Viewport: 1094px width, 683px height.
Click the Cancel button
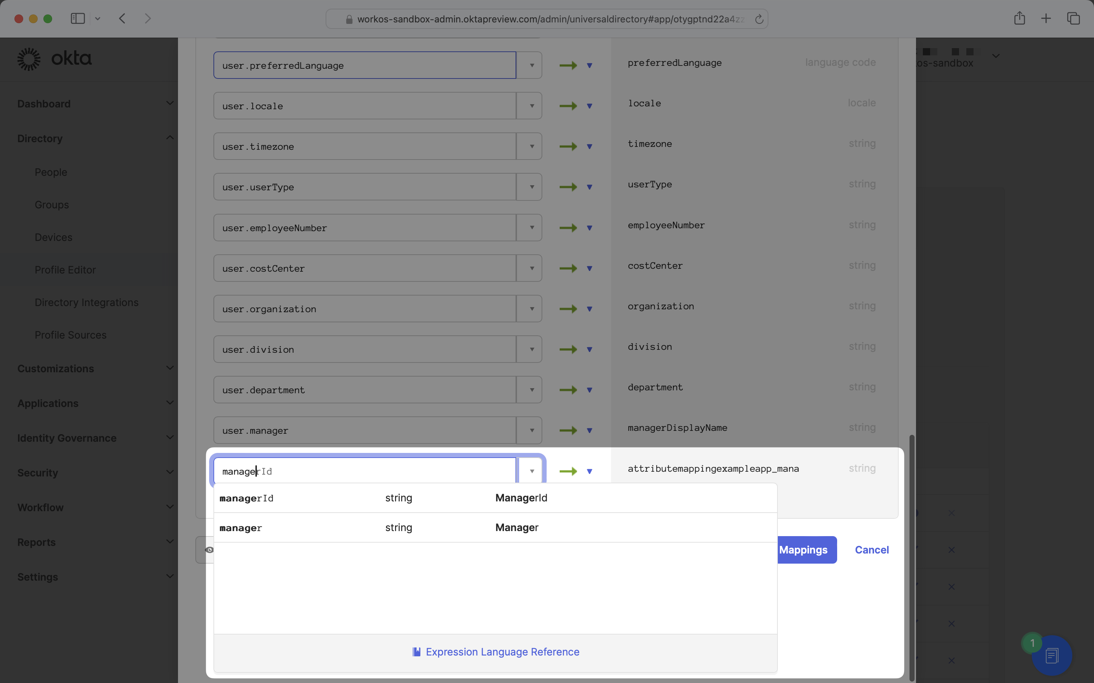[871, 550]
